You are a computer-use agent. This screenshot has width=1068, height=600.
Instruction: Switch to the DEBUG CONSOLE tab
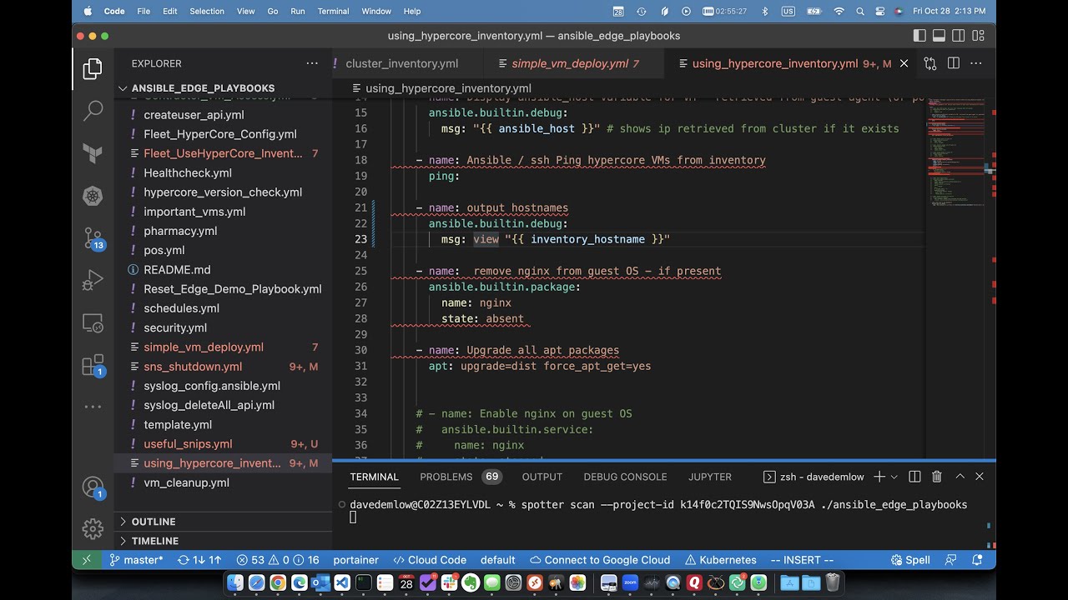click(625, 477)
